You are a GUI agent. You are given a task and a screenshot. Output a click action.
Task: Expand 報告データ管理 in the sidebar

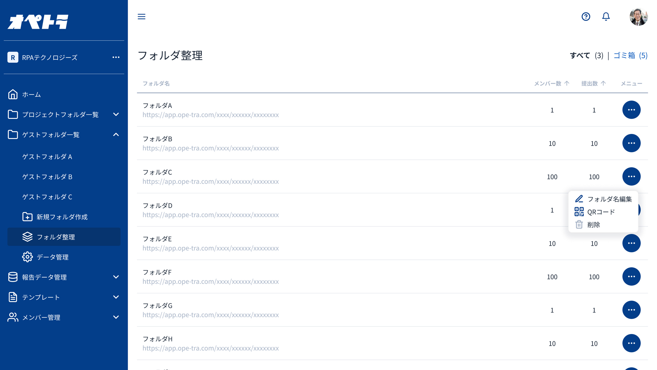pyautogui.click(x=116, y=277)
